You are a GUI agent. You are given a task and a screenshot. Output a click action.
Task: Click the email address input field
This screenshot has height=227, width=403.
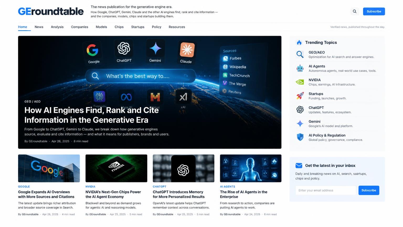tap(326, 190)
